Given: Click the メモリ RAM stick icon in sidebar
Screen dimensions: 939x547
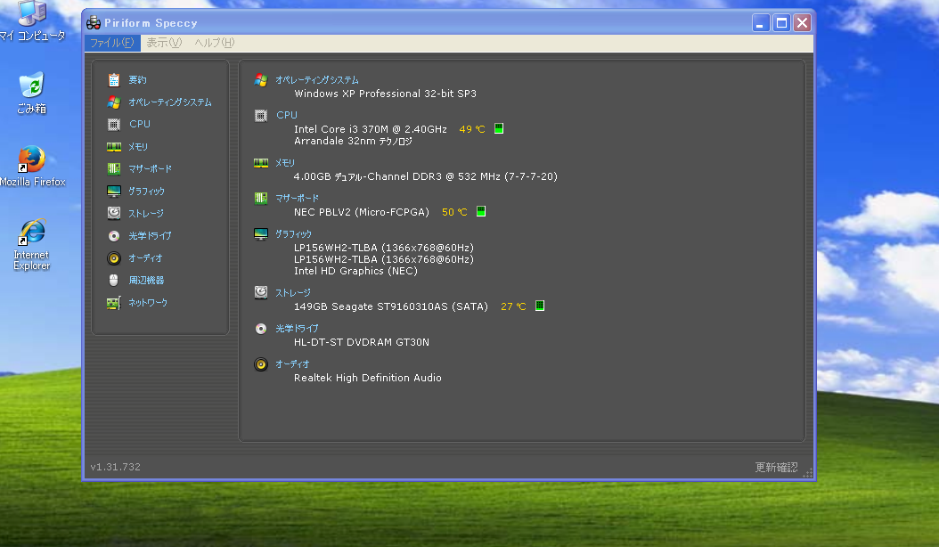Looking at the screenshot, I should point(114,146).
